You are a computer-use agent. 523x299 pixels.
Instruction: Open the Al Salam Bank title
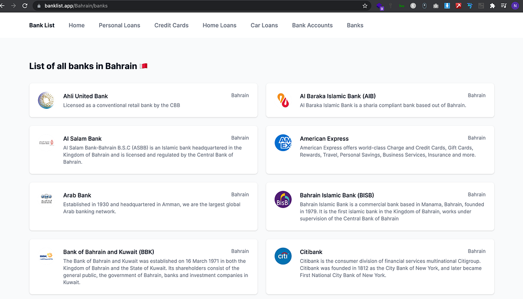(83, 139)
